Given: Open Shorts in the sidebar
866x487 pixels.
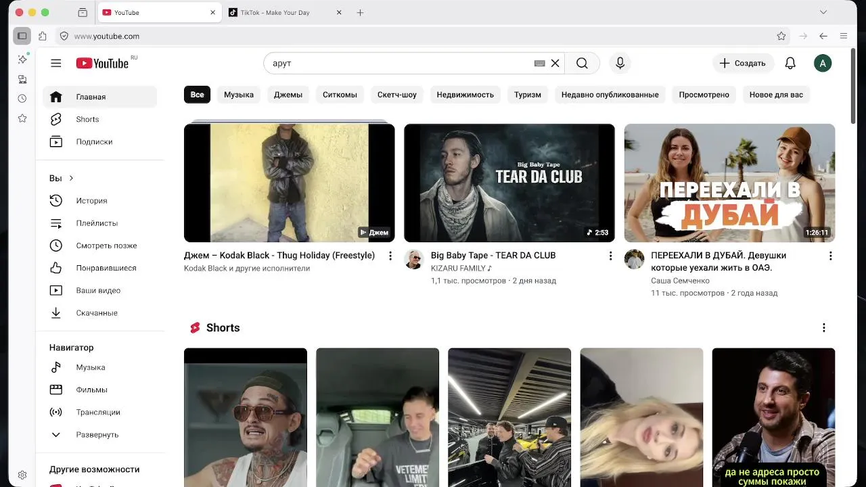Looking at the screenshot, I should pyautogui.click(x=100, y=119).
